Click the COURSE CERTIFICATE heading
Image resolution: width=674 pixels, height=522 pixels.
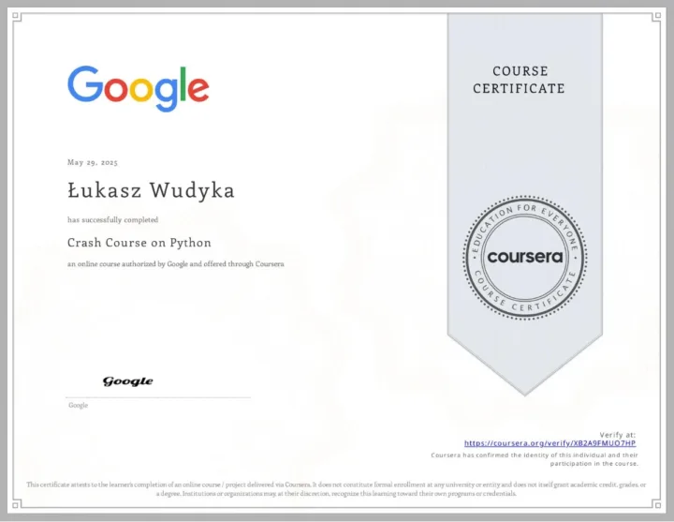point(519,80)
